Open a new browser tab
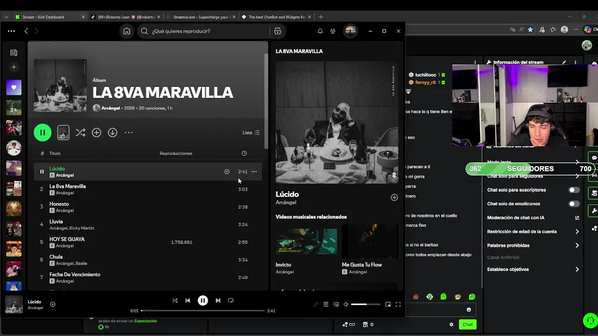 (321, 17)
